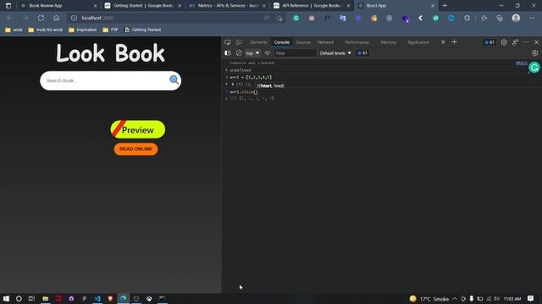
Task: Open the tab actions menu icon
Action: 8,6
